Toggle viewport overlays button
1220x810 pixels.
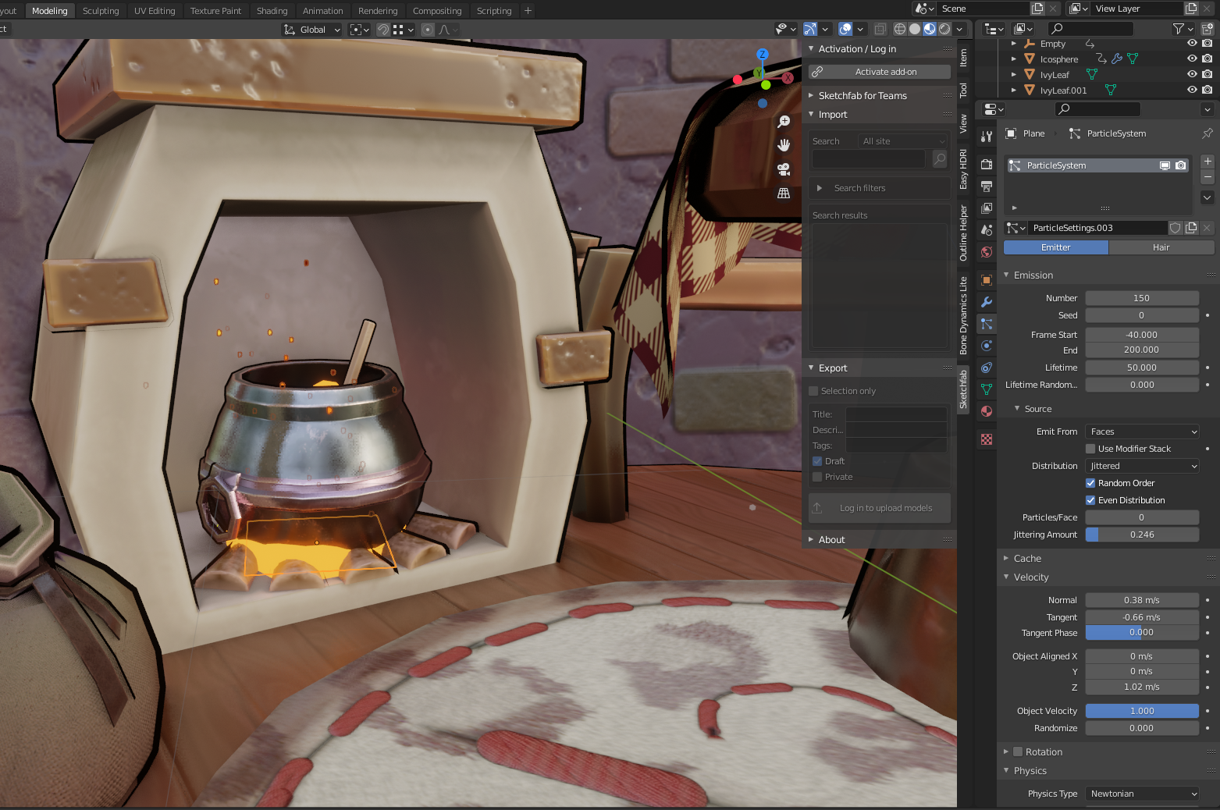tap(845, 29)
